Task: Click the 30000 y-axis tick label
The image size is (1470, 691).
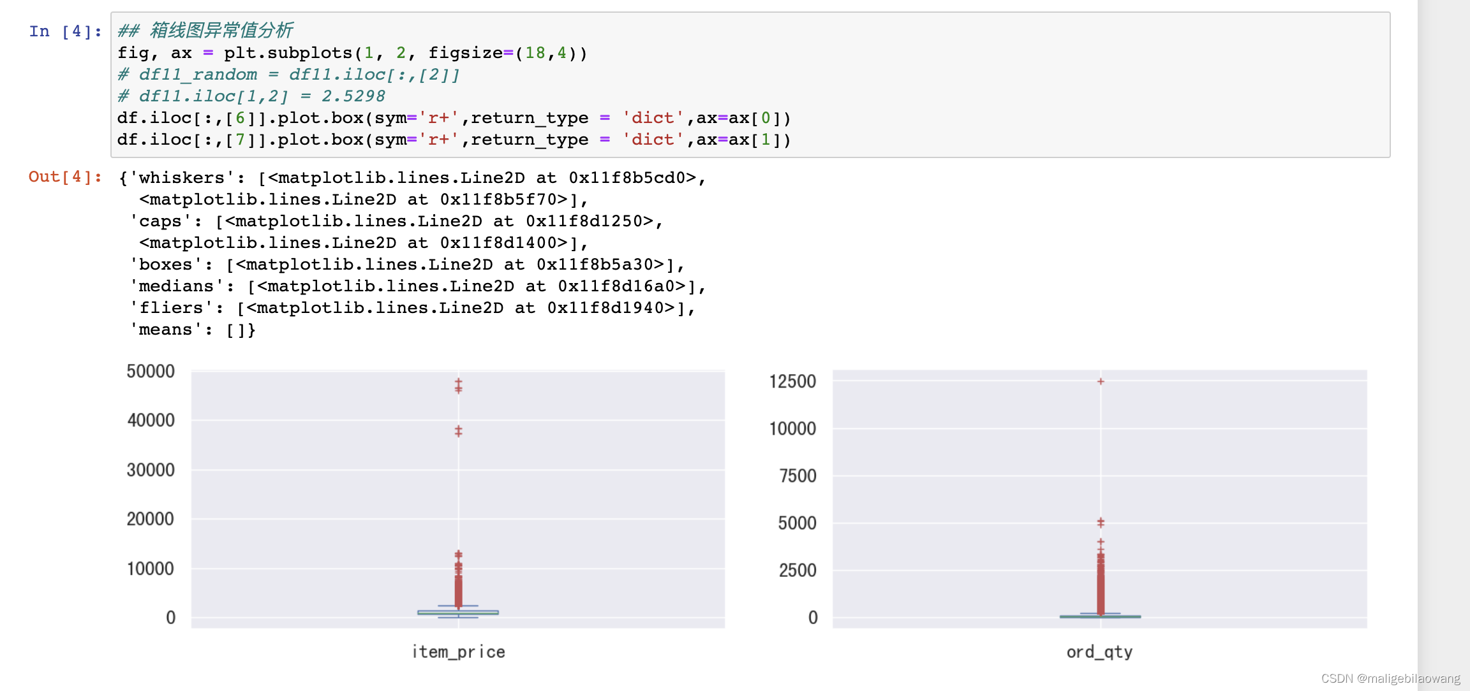Action: pos(151,470)
